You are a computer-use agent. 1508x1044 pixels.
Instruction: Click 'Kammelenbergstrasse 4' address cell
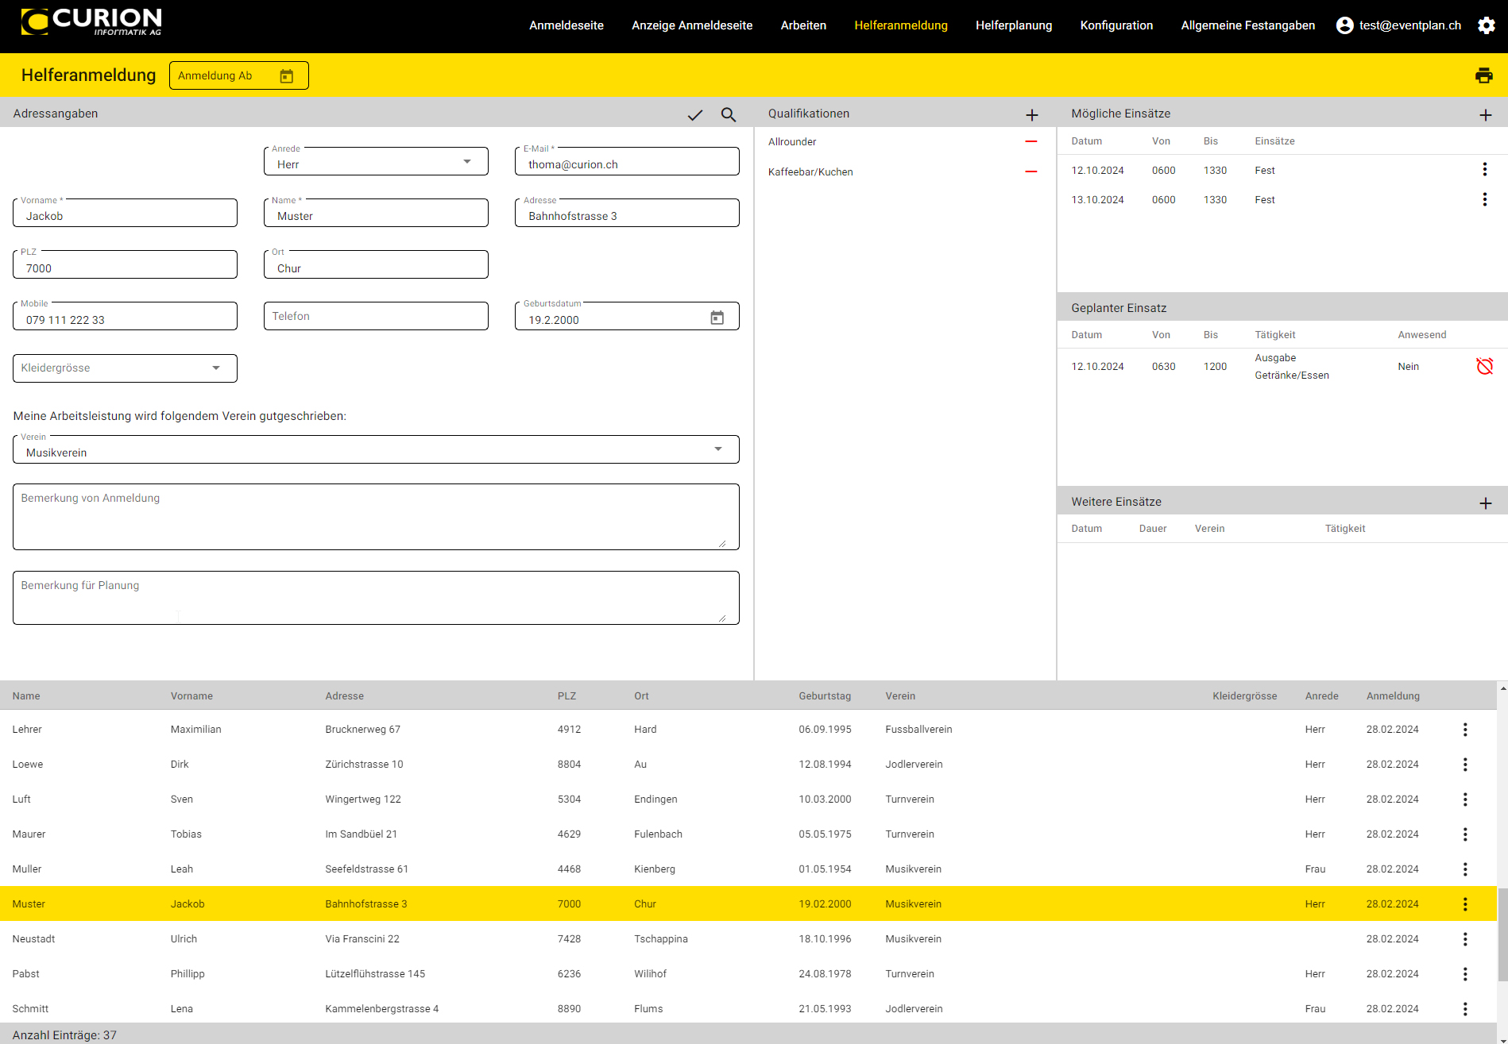click(x=381, y=1009)
